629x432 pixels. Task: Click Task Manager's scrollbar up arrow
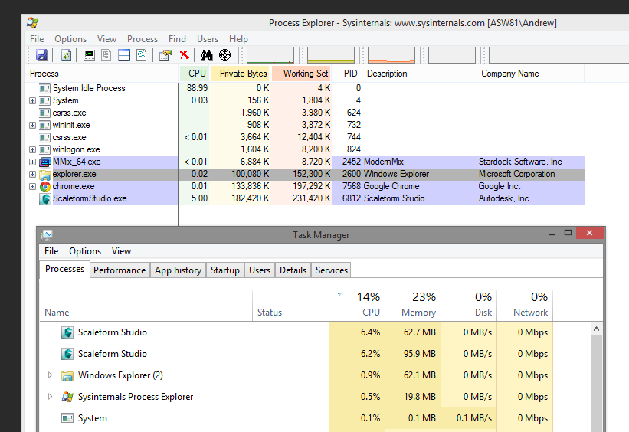pyautogui.click(x=597, y=329)
